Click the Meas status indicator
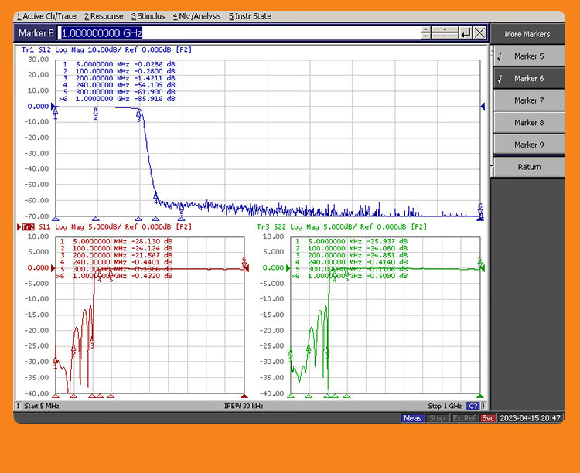Image resolution: width=580 pixels, height=473 pixels. point(412,418)
